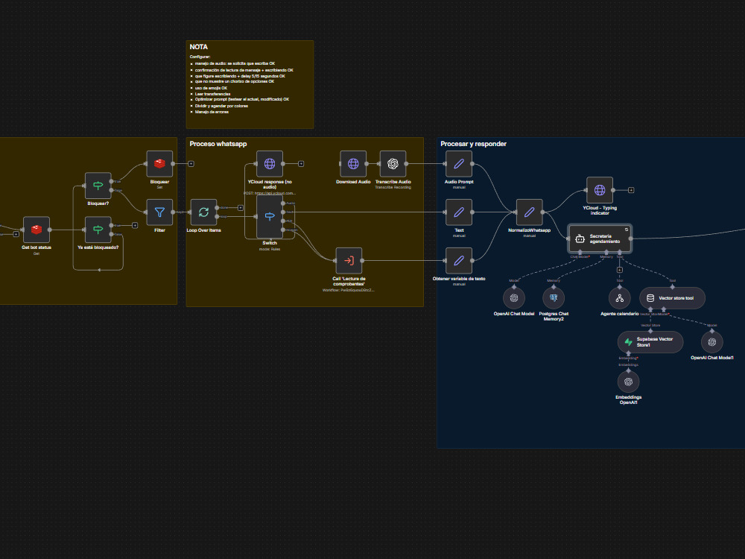Viewport: 745px width, 559px height.
Task: Add node after Bloquear output plus
Action: tap(191, 163)
